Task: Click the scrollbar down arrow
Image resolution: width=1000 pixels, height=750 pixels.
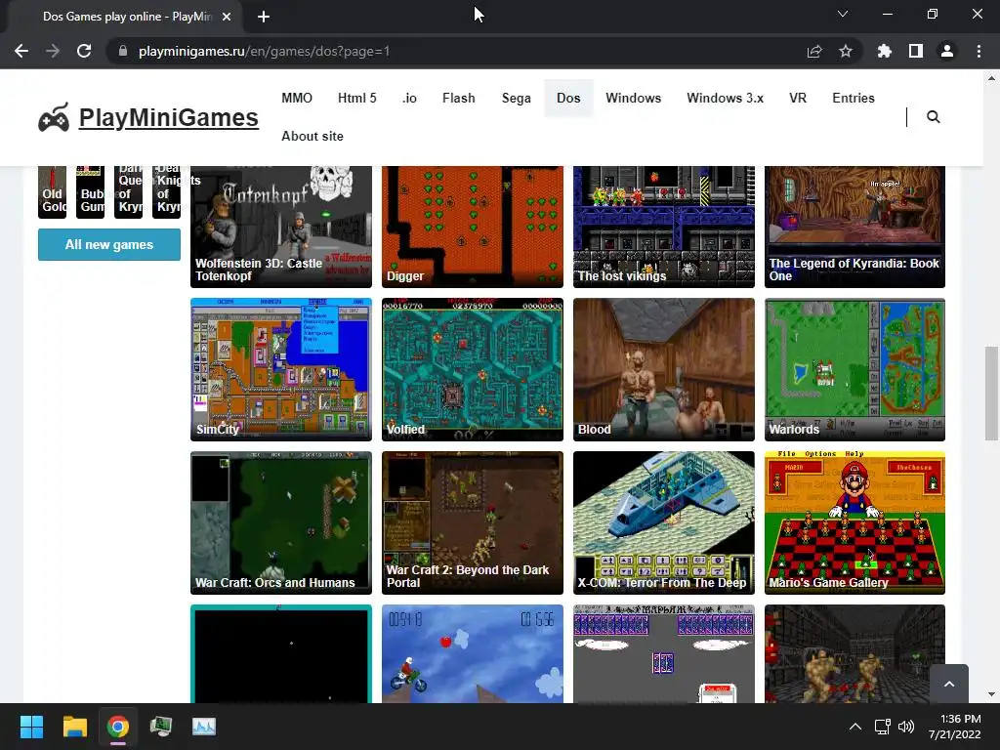Action: click(x=990, y=694)
